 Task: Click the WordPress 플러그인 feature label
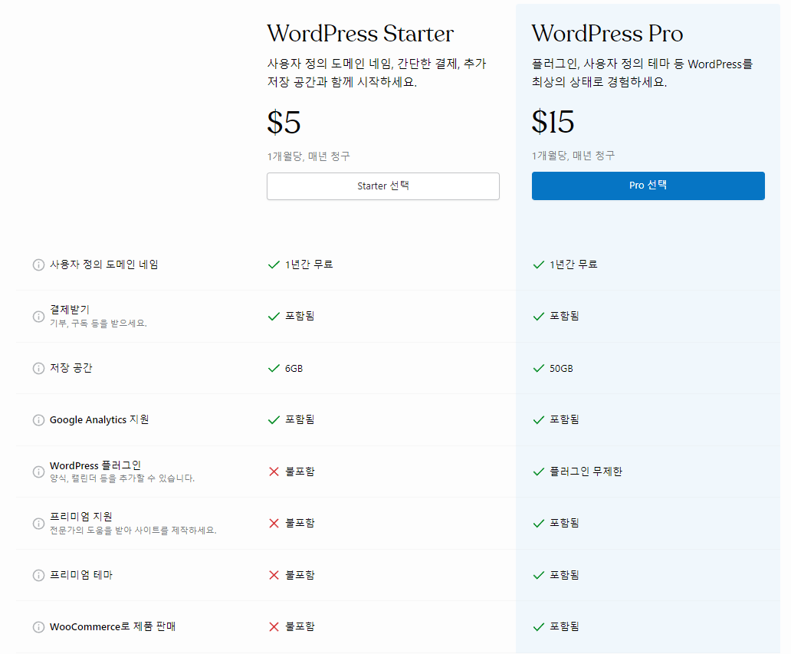tap(95, 465)
